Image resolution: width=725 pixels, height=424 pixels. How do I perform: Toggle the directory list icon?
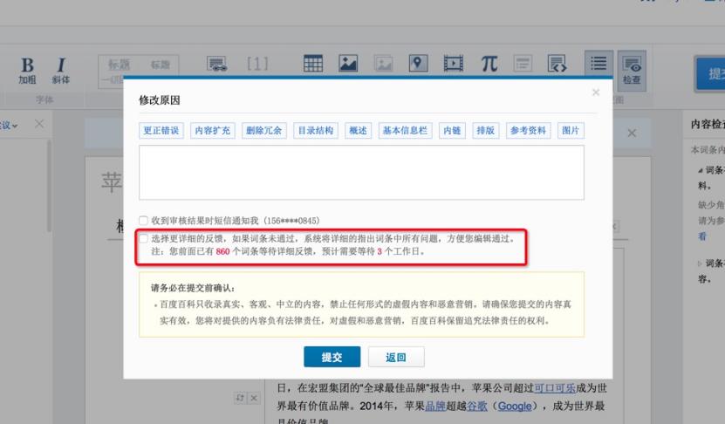click(598, 64)
